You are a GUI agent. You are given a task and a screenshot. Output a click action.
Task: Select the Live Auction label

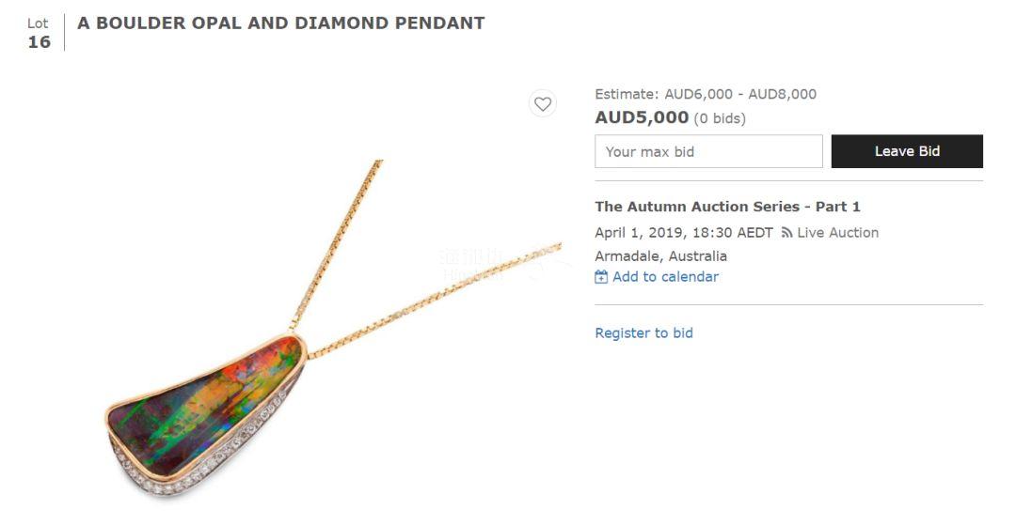(x=837, y=233)
